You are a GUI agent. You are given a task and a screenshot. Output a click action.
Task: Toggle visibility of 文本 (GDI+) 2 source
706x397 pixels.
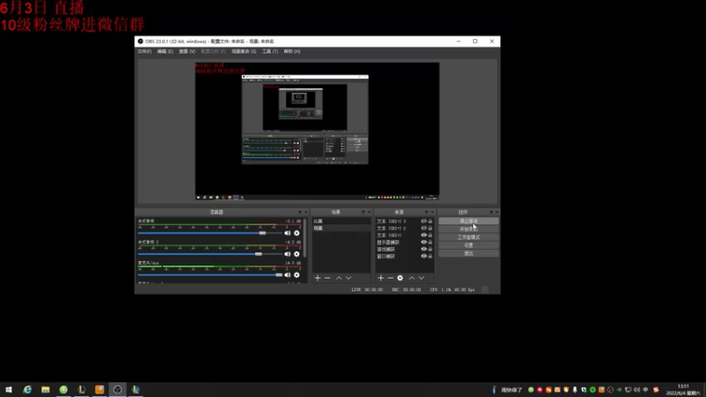(424, 228)
